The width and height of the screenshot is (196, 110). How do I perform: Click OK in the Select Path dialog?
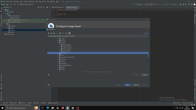136,75
